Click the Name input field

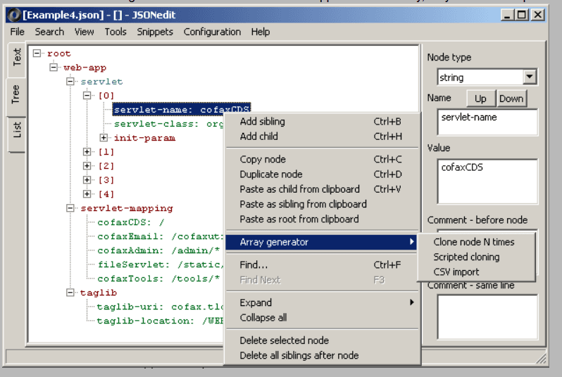[487, 122]
